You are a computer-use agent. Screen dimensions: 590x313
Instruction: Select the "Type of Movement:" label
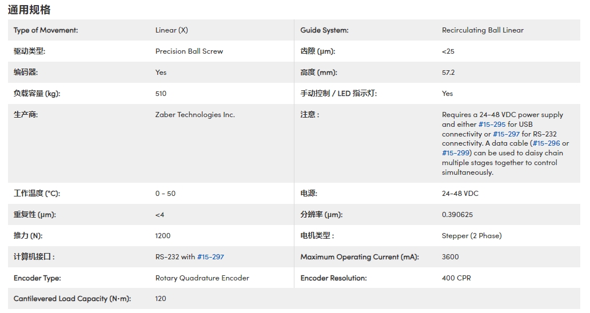point(46,30)
